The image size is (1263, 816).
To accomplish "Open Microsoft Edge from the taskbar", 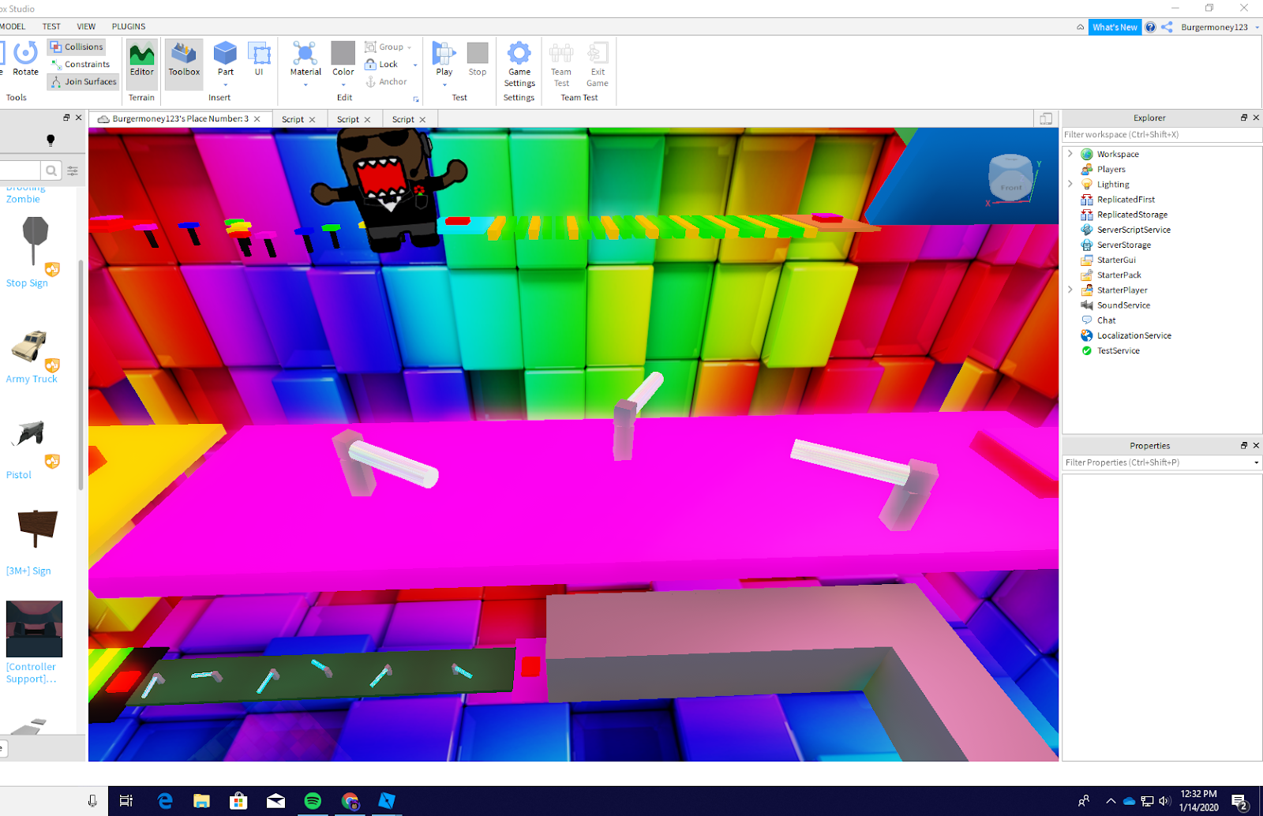I will coord(165,801).
